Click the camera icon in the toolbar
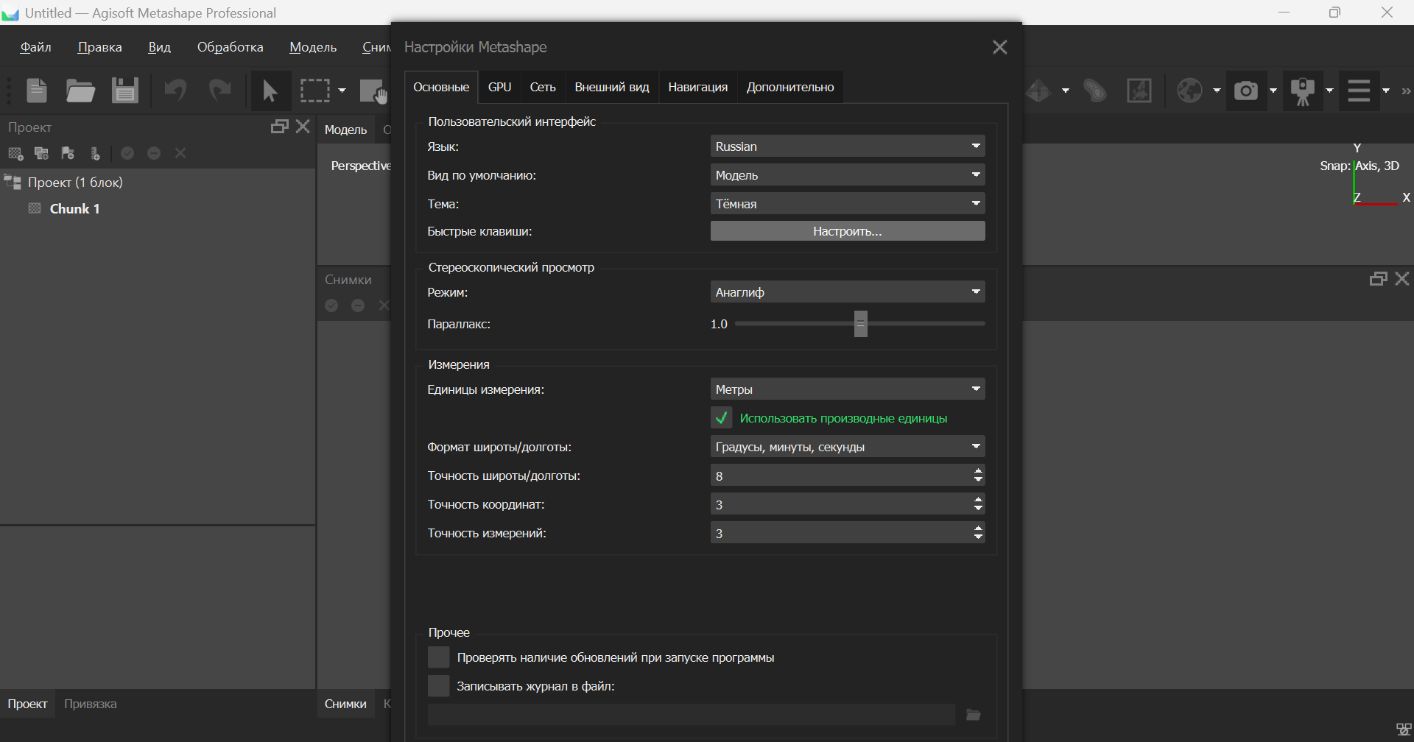 1245,91
